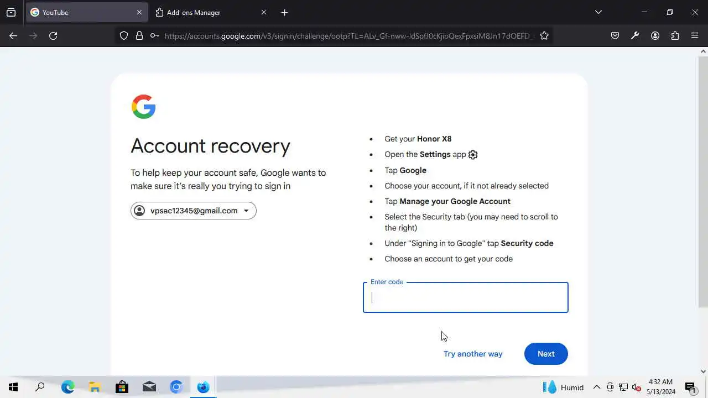The image size is (708, 398).
Task: Open tracking protection shield icon
Action: pos(124,35)
